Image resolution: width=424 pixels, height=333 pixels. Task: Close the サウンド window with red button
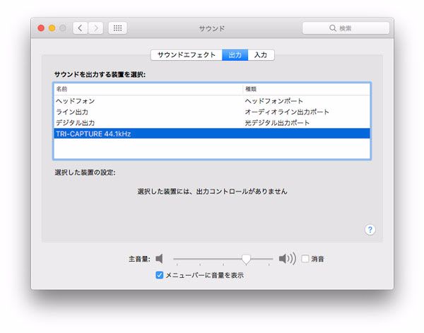point(41,28)
